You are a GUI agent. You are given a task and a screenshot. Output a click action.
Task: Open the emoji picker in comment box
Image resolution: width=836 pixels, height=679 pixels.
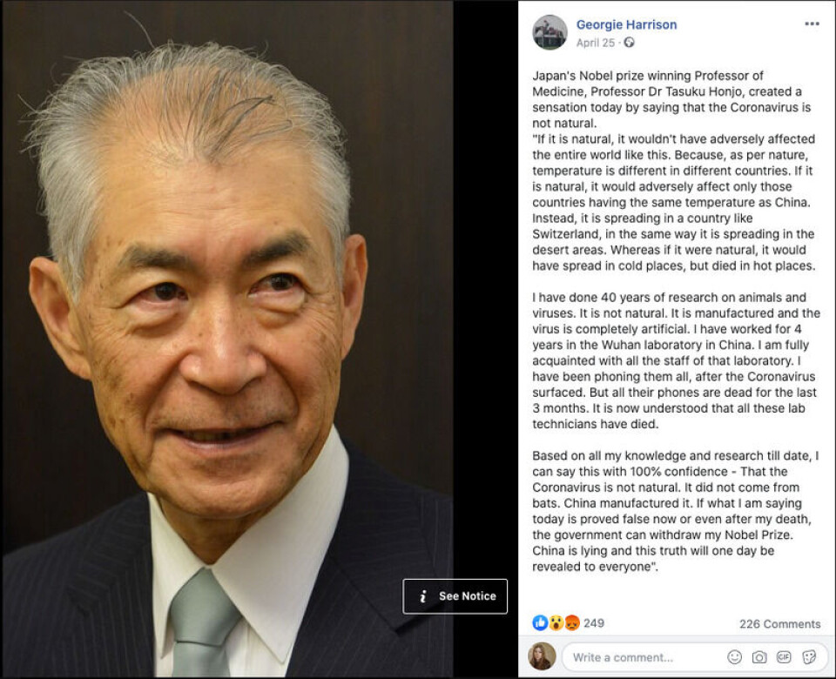point(735,657)
